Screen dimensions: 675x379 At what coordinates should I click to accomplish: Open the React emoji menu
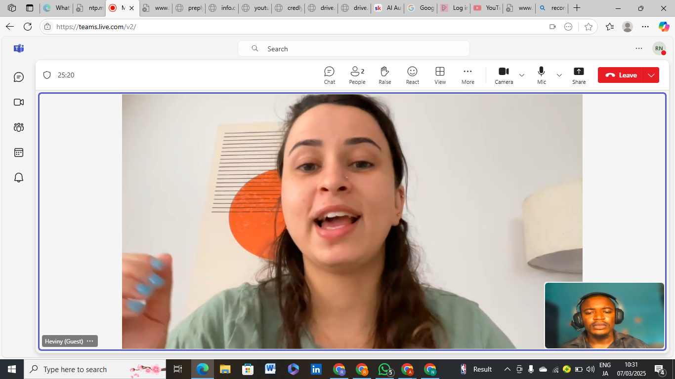click(x=412, y=75)
